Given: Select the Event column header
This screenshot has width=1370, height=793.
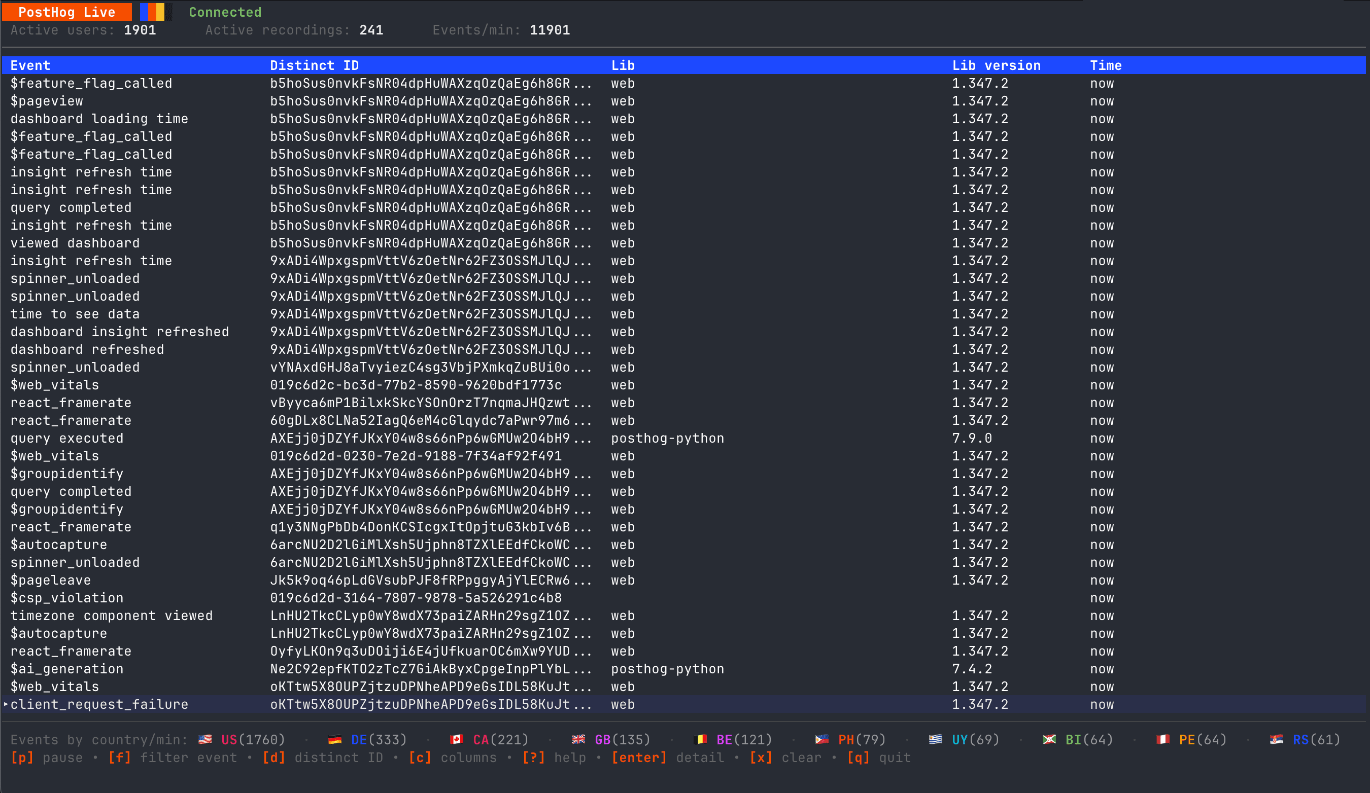Looking at the screenshot, I should point(30,65).
